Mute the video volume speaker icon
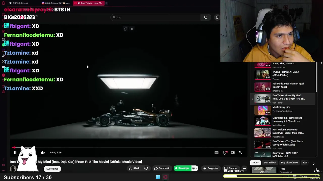The width and height of the screenshot is (323, 181). [x=43, y=153]
